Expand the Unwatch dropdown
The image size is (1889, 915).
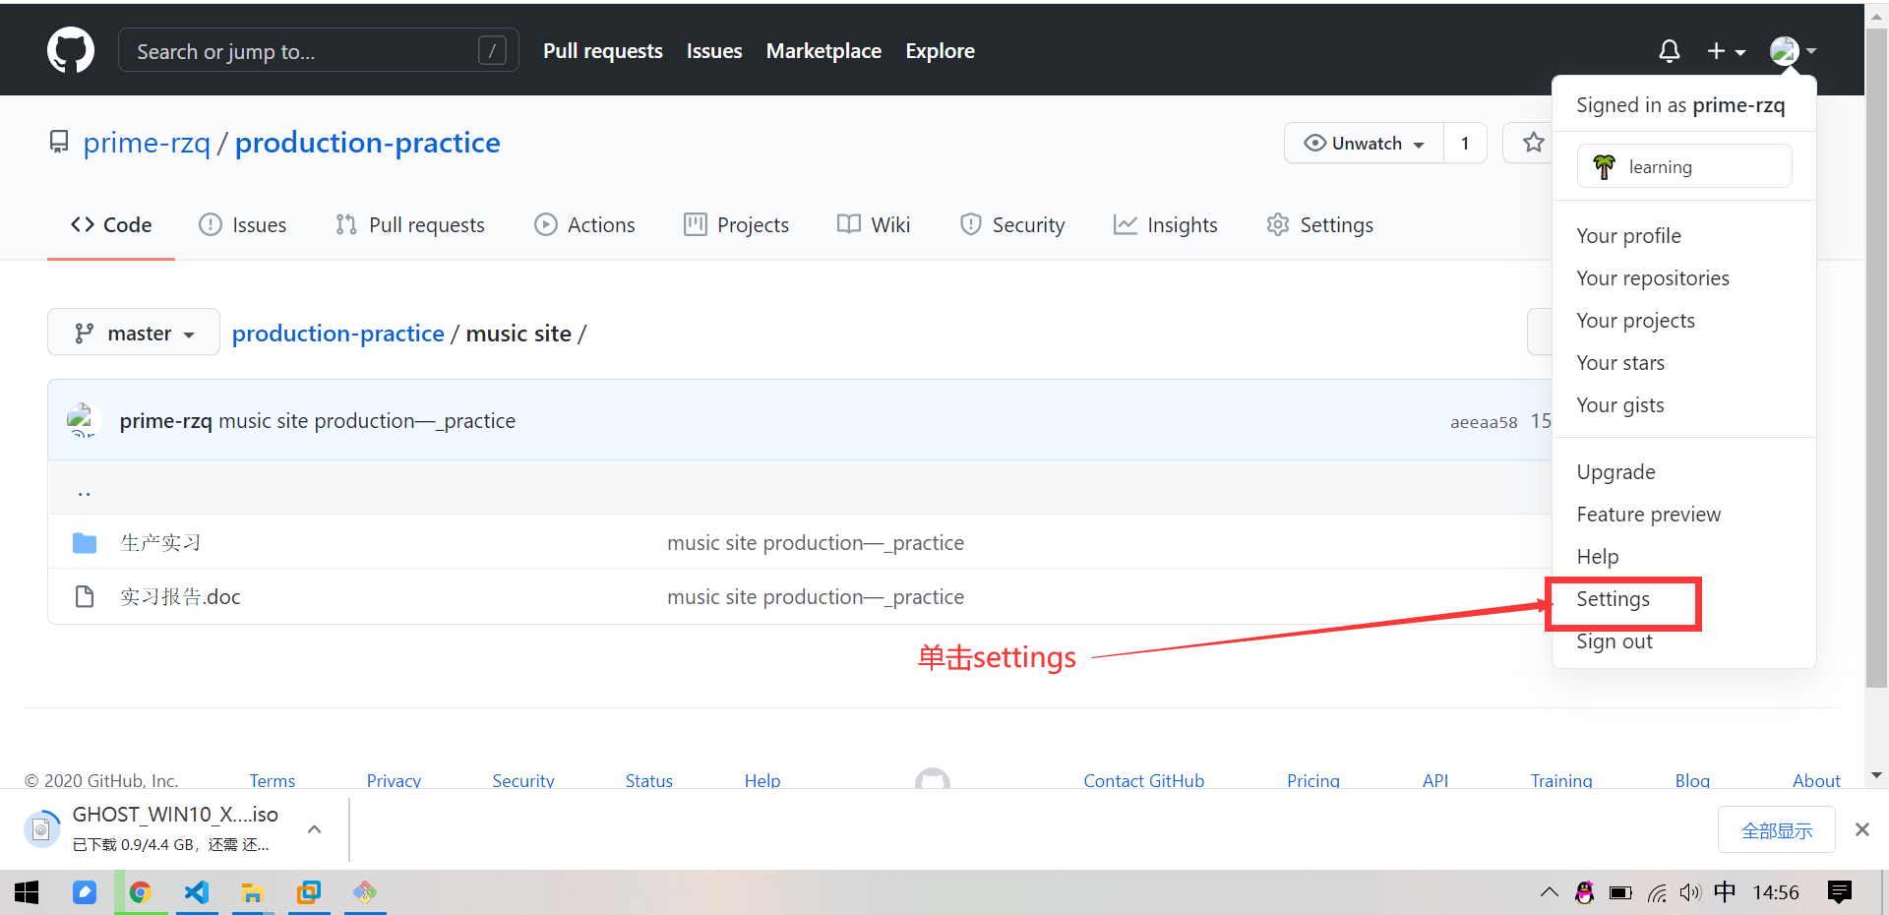pos(1366,143)
